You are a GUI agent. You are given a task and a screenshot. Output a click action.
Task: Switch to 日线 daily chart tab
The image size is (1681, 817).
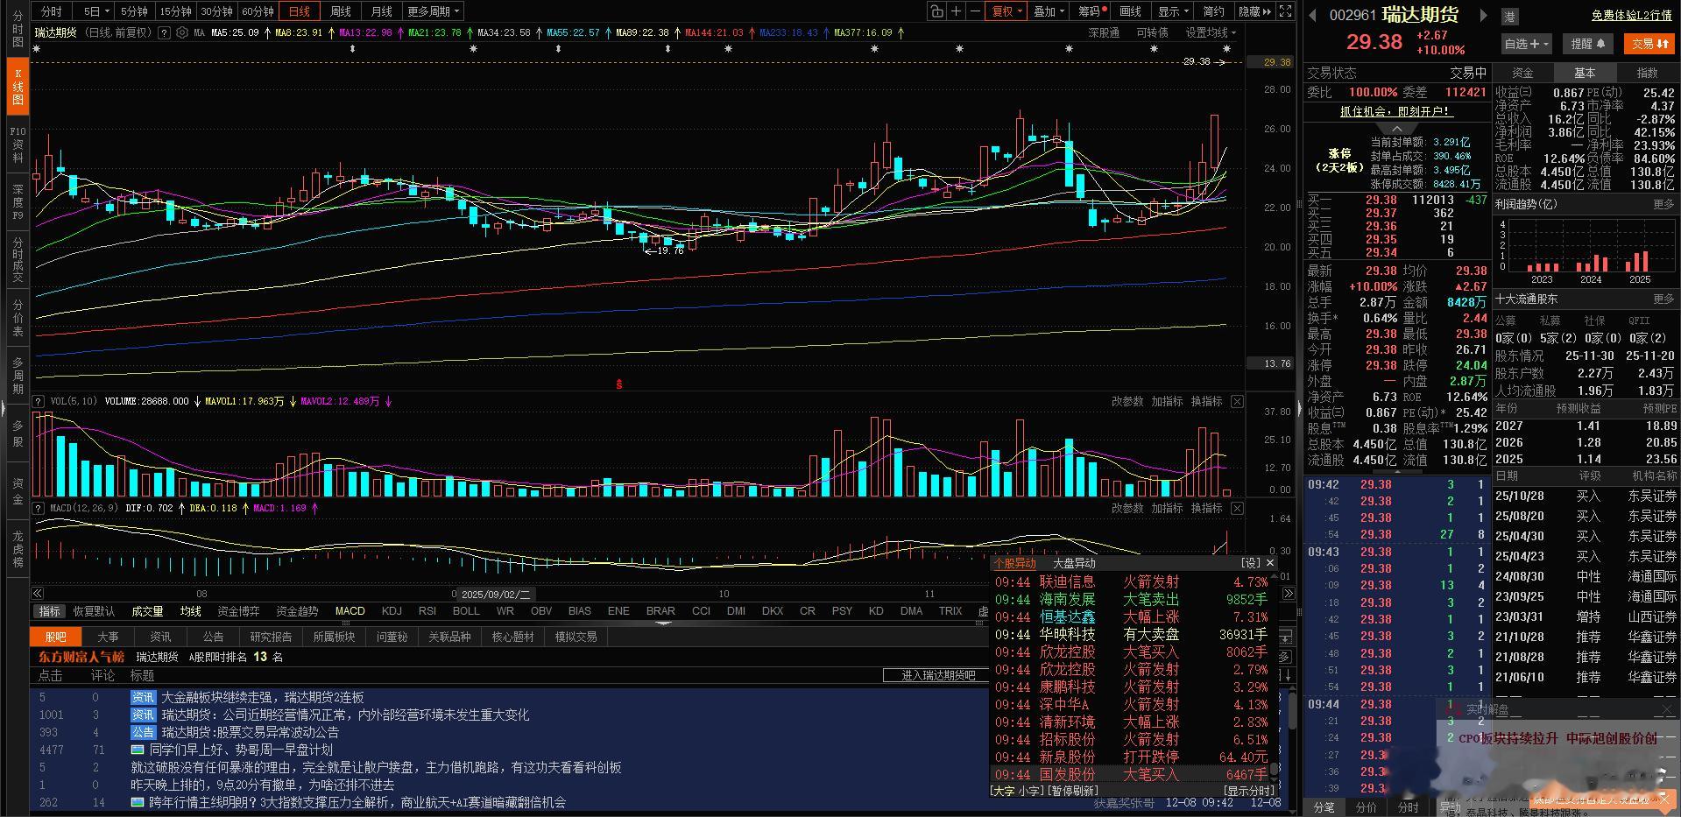(x=299, y=11)
